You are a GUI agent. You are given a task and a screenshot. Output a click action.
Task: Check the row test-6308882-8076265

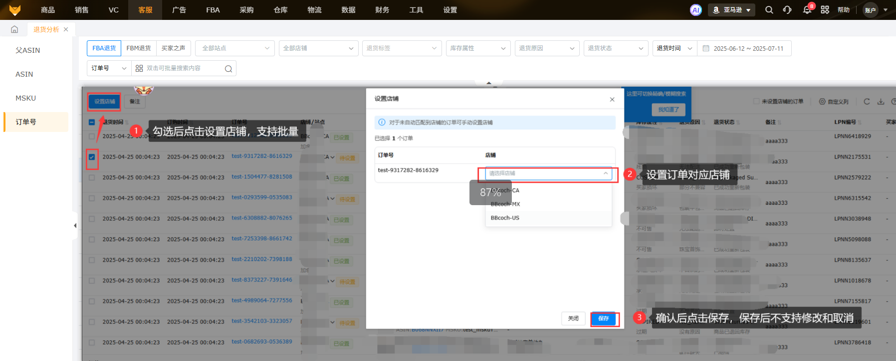click(x=92, y=219)
